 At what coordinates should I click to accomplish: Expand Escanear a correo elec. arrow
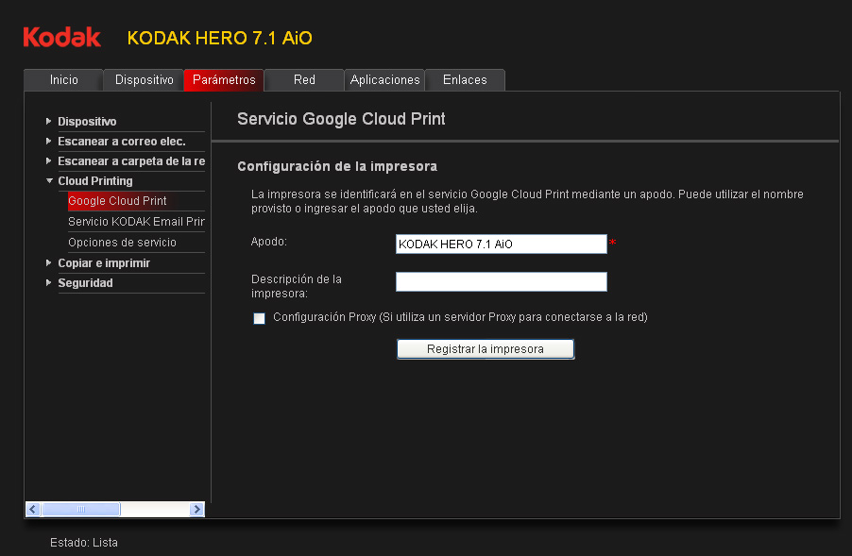click(48, 142)
